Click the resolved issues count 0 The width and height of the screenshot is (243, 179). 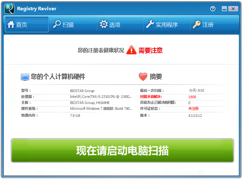[189, 103]
